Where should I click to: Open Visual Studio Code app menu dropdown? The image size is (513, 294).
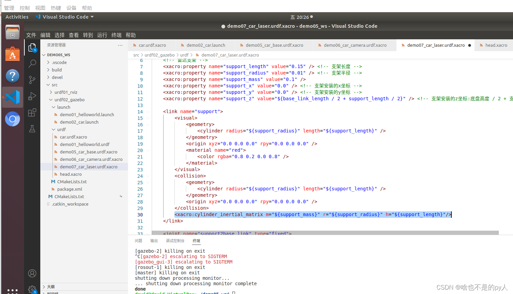point(65,17)
